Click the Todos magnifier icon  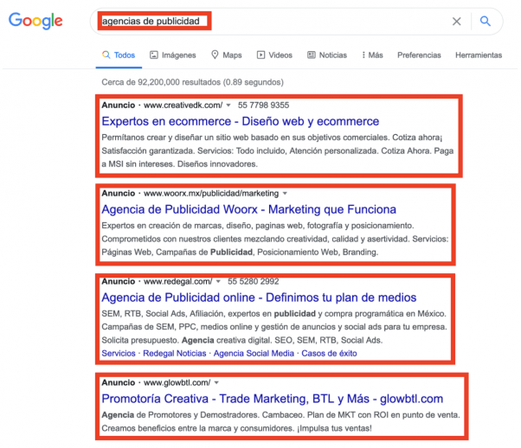tap(106, 54)
